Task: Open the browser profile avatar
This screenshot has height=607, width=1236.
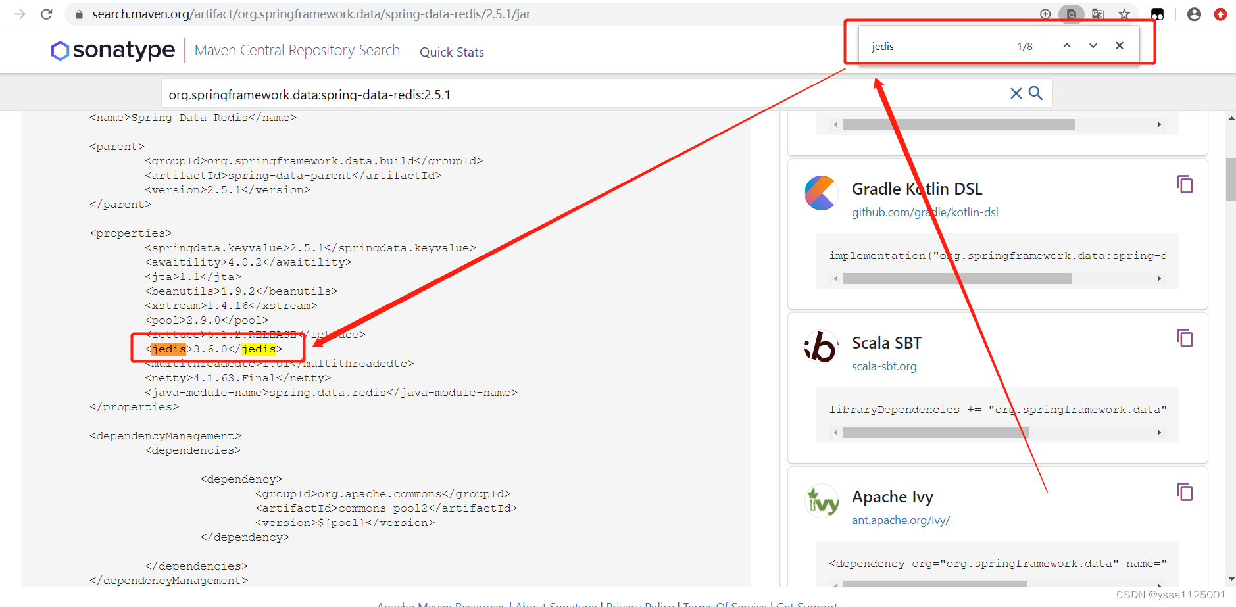Action: coord(1194,14)
